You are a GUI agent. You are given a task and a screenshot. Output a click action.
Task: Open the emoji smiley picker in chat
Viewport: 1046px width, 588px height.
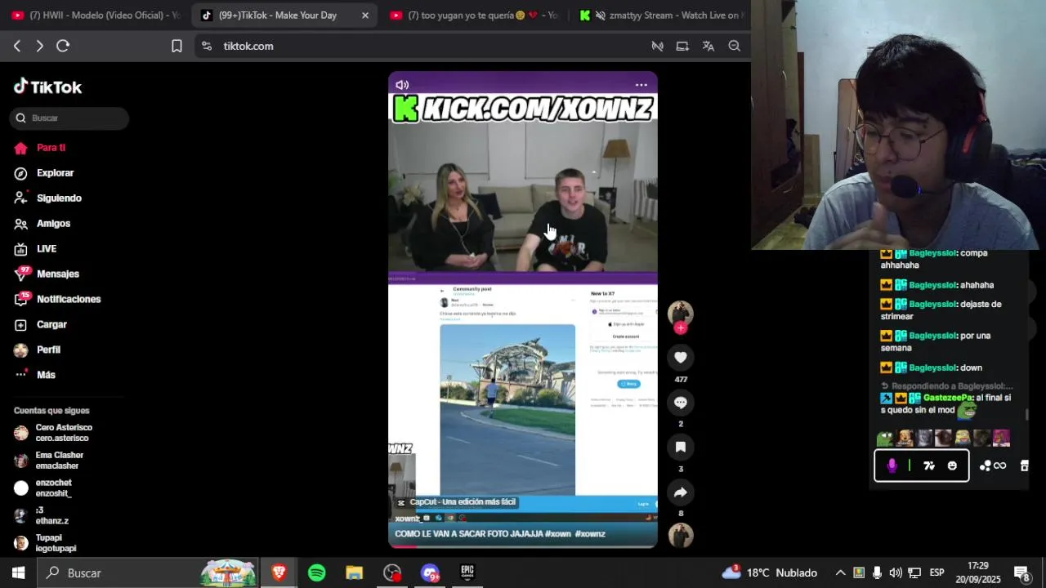[x=952, y=465]
